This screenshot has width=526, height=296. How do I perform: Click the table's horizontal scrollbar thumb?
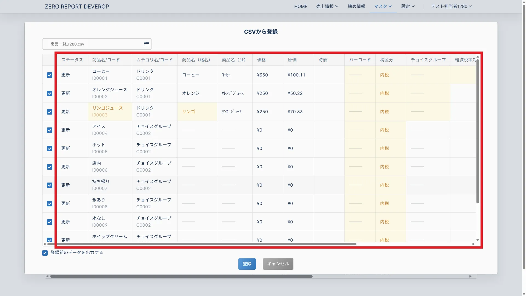pos(202,244)
